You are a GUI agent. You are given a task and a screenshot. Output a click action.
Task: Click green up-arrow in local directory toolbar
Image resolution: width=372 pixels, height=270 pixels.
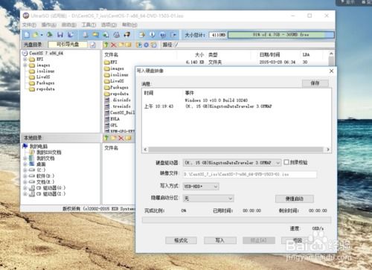coord(106,138)
